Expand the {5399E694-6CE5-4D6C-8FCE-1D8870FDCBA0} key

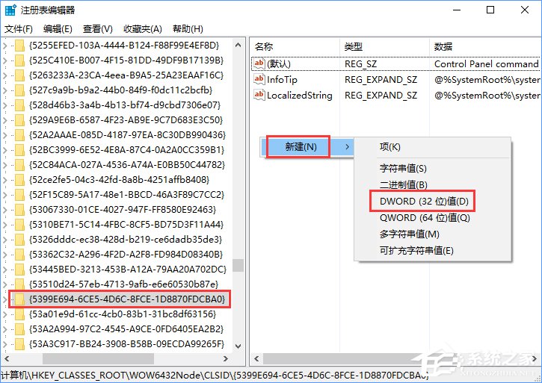point(4,299)
